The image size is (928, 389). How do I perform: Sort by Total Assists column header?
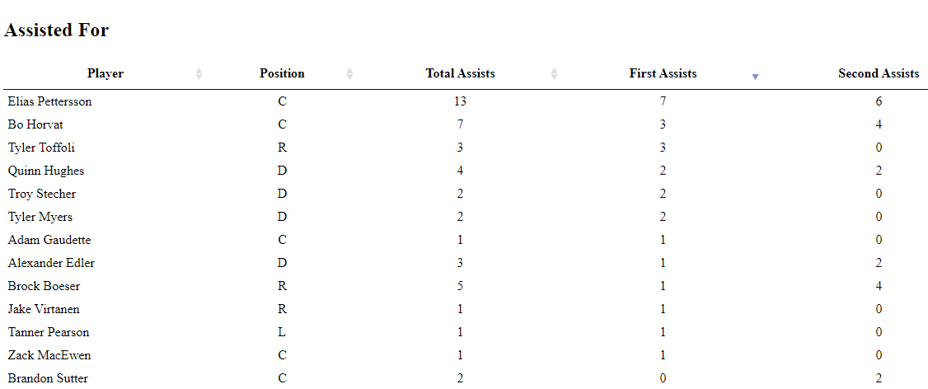tap(460, 73)
